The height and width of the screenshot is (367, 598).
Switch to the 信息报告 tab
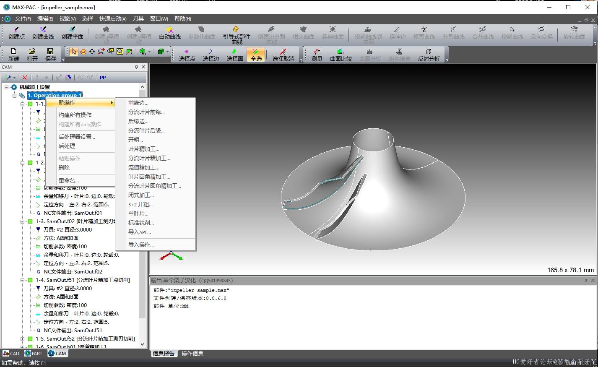pos(164,354)
